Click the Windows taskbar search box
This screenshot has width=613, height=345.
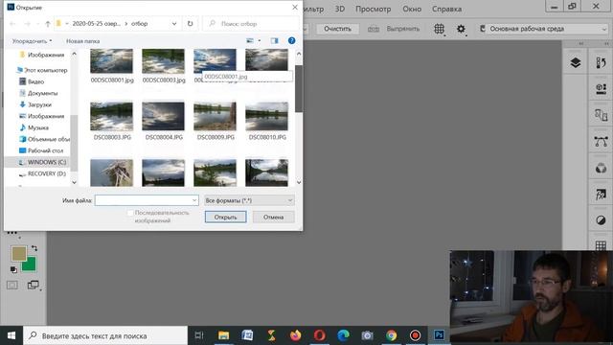click(x=105, y=335)
